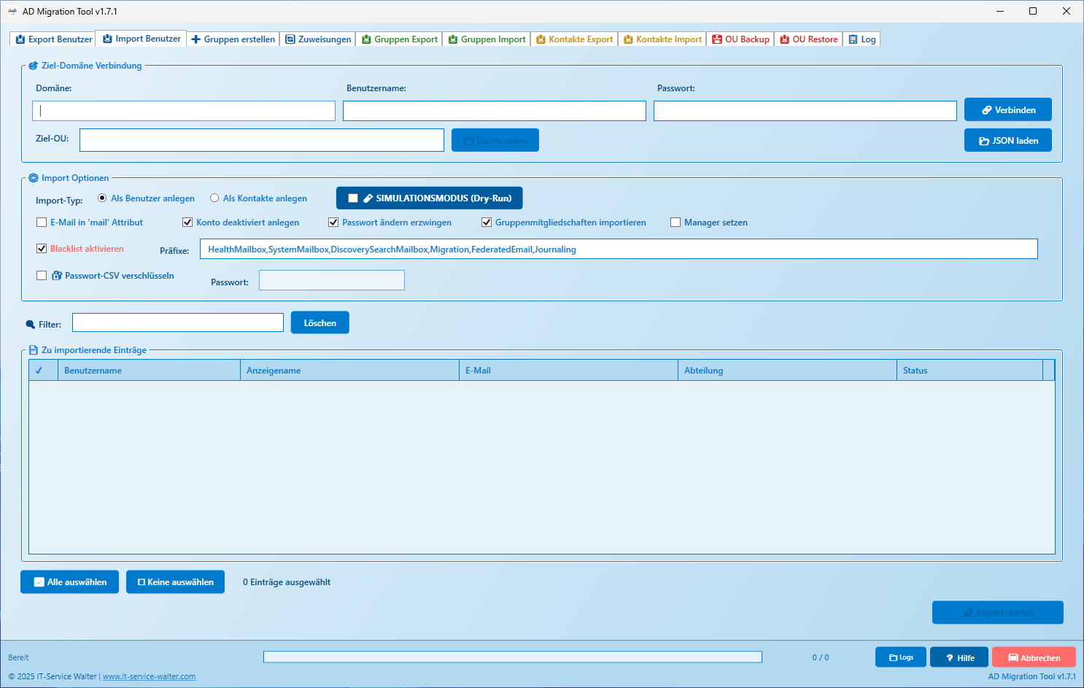The height and width of the screenshot is (688, 1084).
Task: Clear the filter with the Löschen button
Action: (320, 323)
